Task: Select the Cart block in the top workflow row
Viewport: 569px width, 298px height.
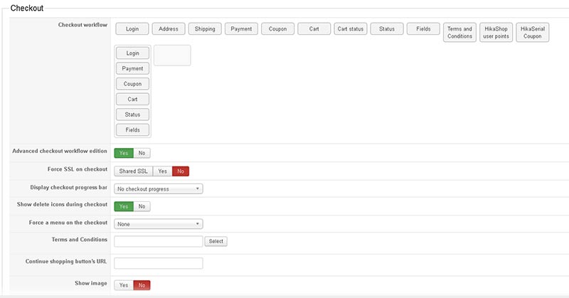Action: (x=314, y=28)
